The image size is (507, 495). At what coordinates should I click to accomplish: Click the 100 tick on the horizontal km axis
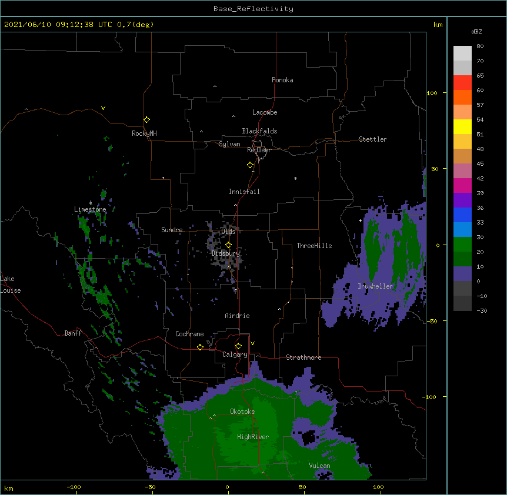pos(378,487)
